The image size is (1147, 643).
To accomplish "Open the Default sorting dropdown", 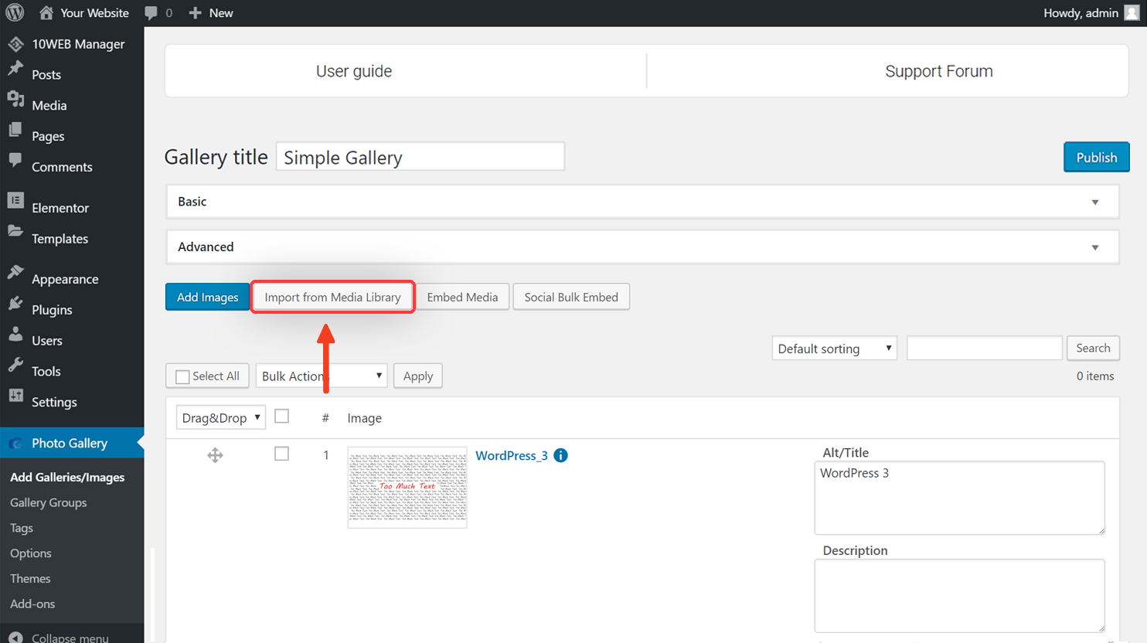I will 834,349.
